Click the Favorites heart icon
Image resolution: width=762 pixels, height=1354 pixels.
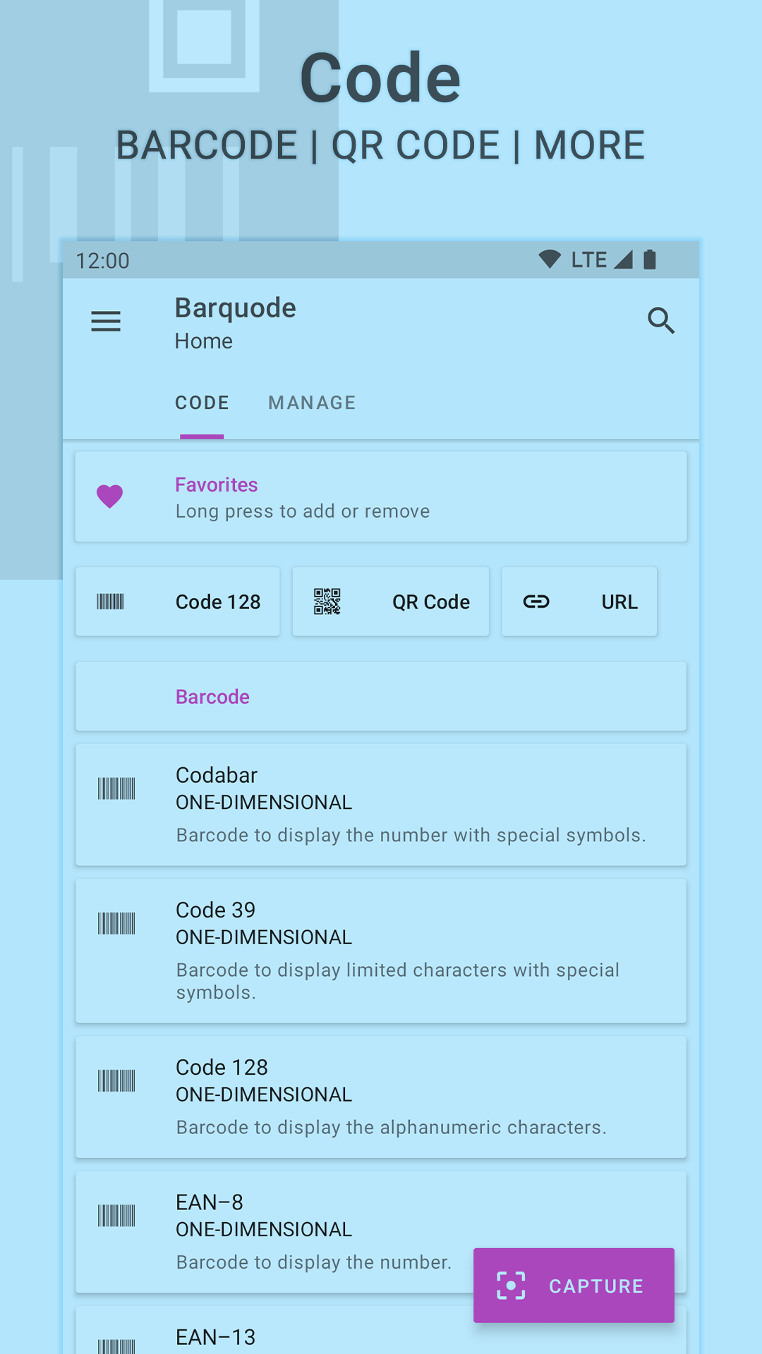[110, 496]
